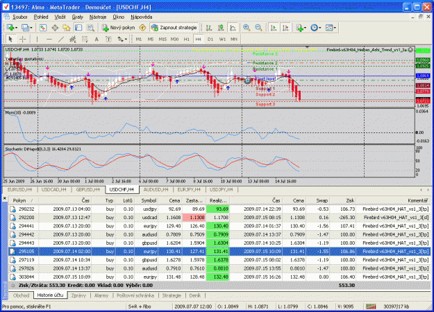Screen dimensions: 434x312
Task: Expand the Profiles dropdown arrow
Action: (31, 28)
